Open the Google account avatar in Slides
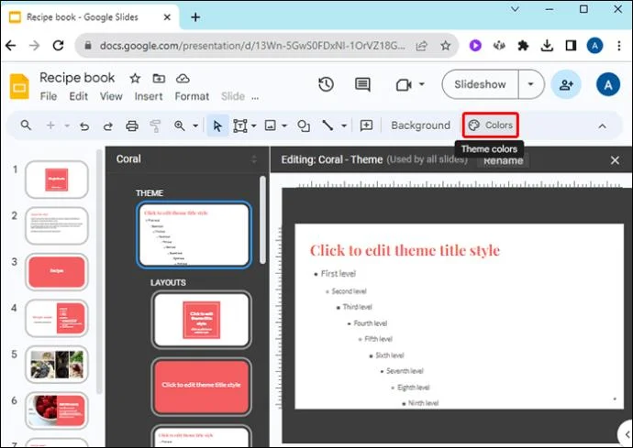The image size is (633, 448). [x=608, y=84]
